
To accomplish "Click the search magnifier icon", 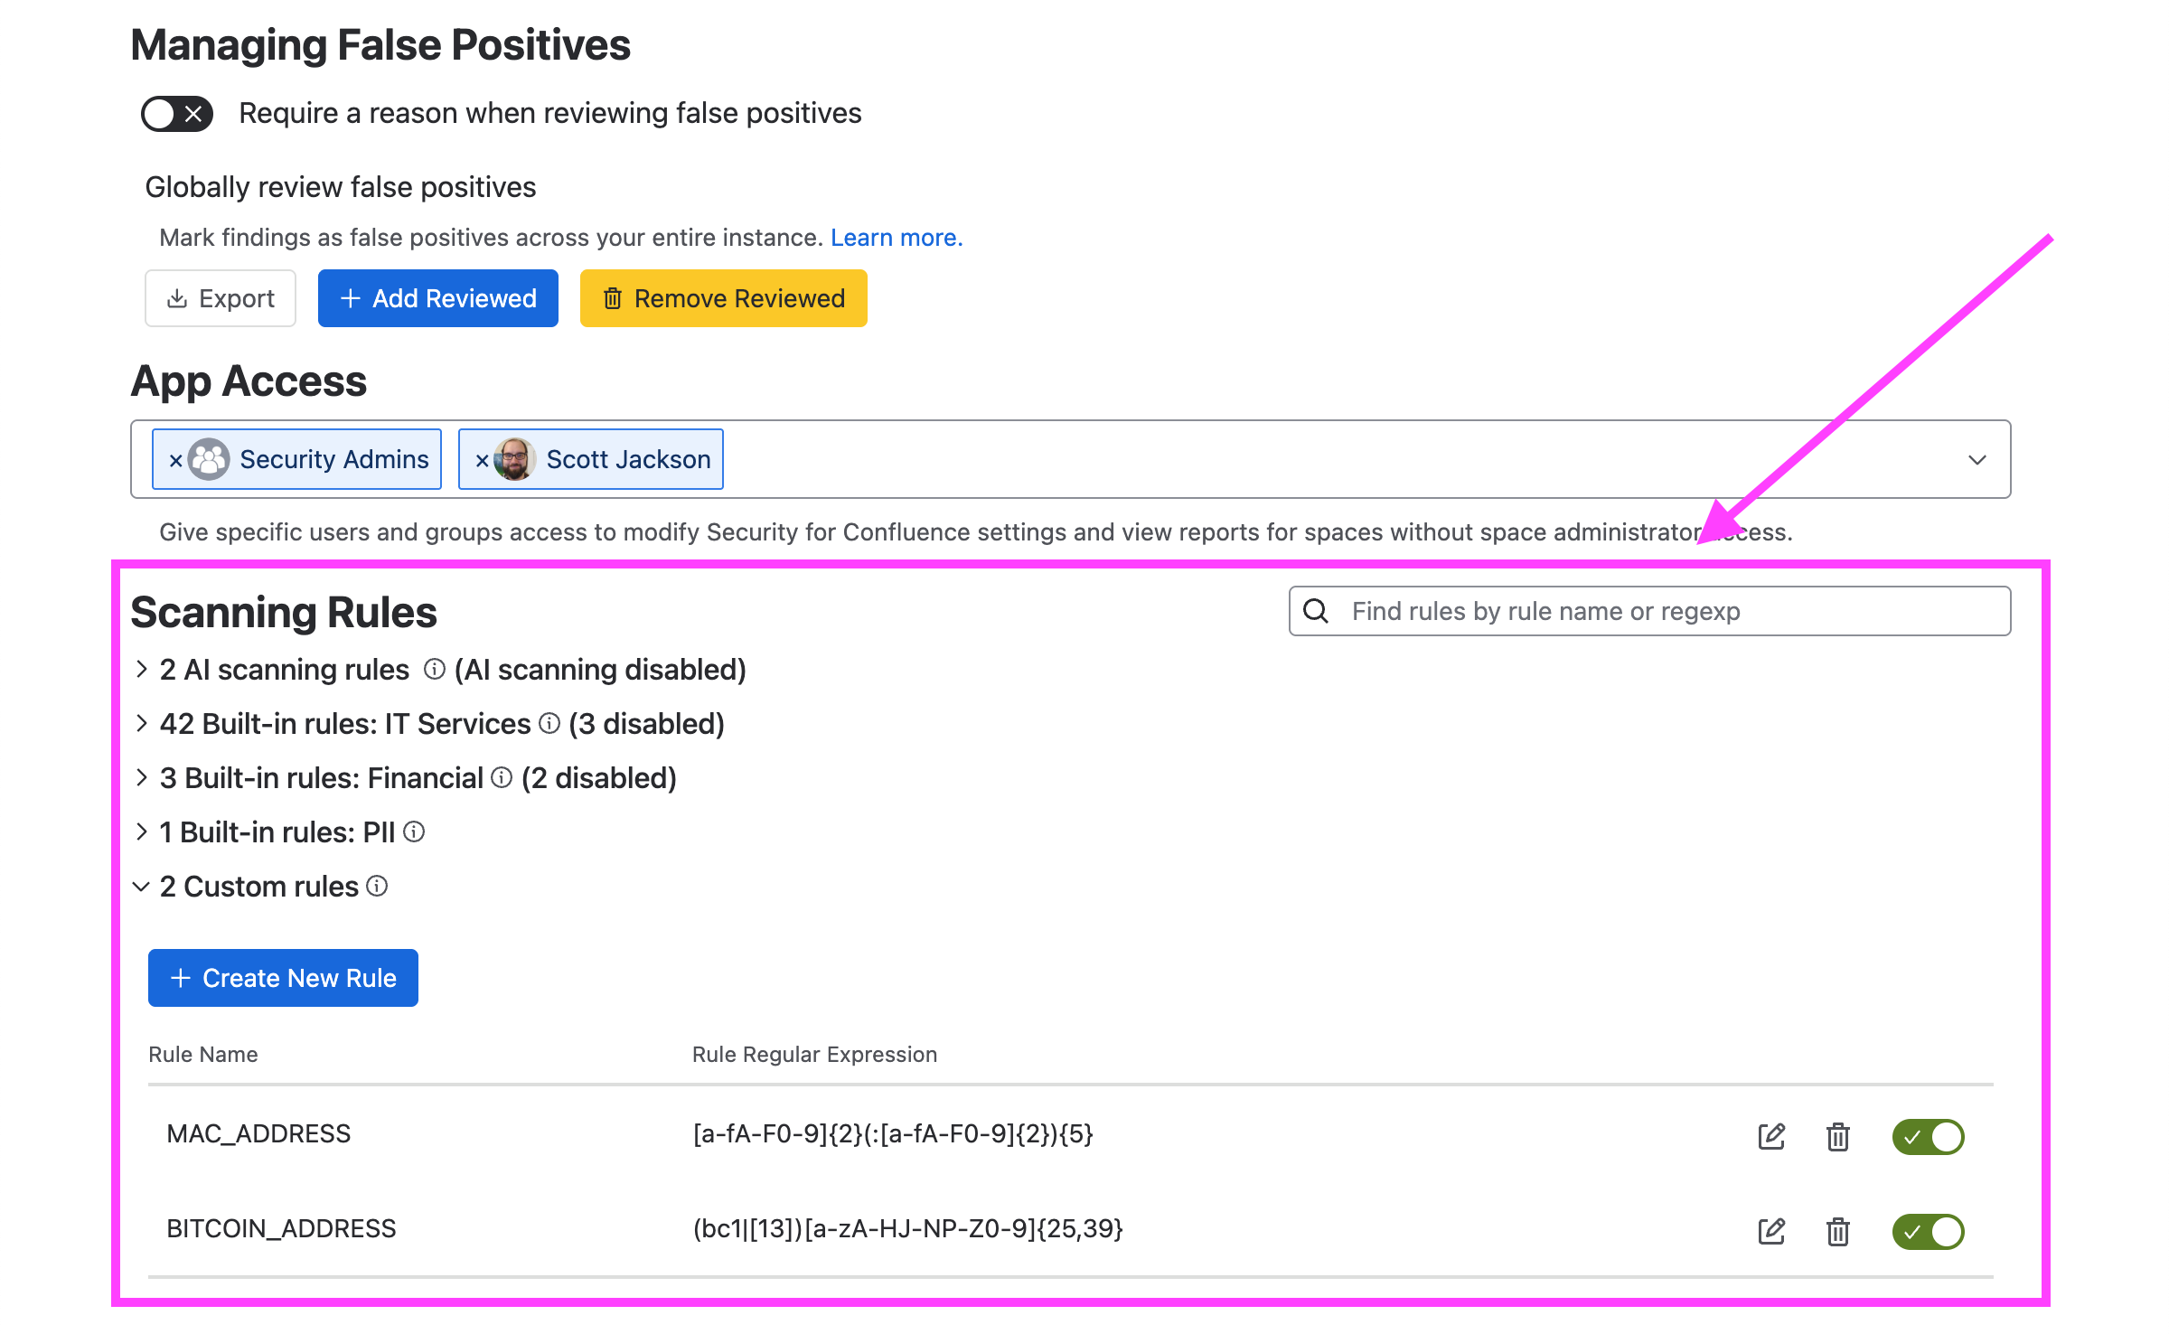I will 1316,611.
